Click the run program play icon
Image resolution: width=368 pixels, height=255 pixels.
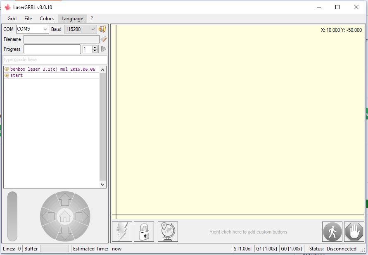(104, 49)
